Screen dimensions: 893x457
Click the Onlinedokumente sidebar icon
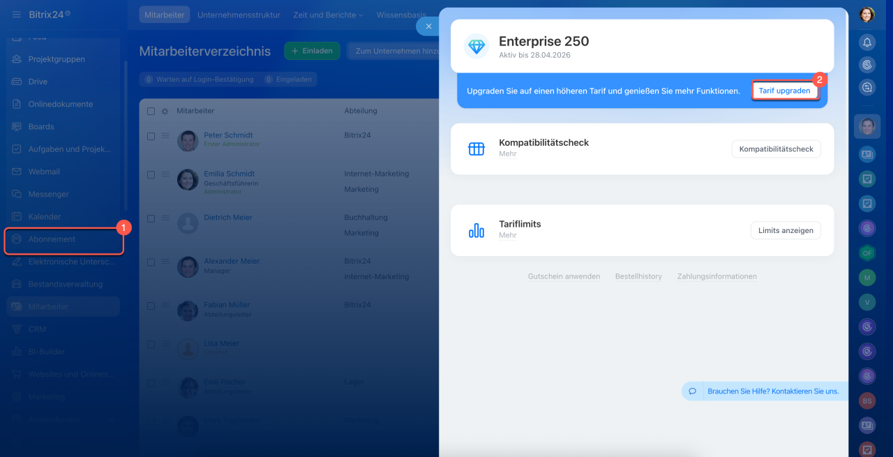[x=17, y=104]
